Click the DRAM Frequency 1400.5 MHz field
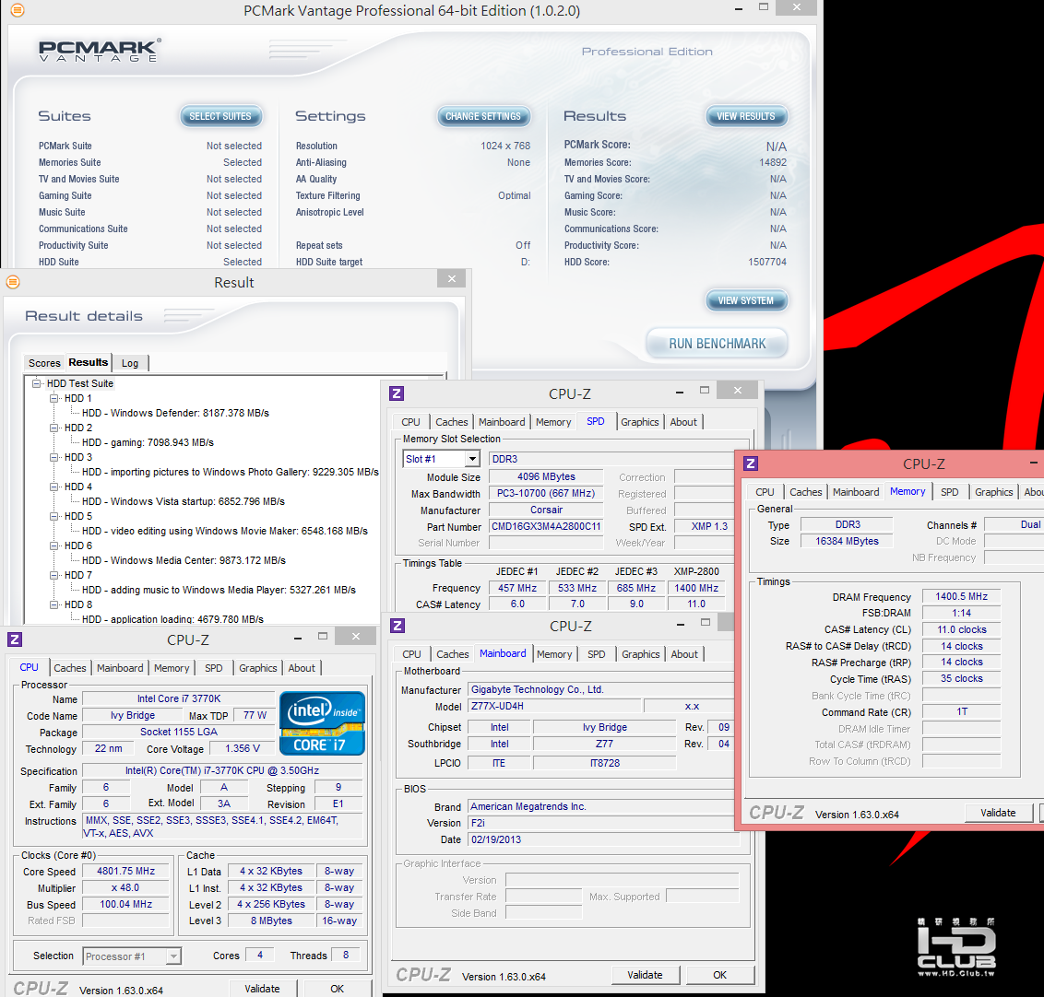The height and width of the screenshot is (997, 1044). [961, 596]
